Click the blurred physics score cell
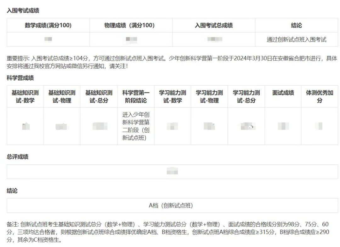 (131, 39)
